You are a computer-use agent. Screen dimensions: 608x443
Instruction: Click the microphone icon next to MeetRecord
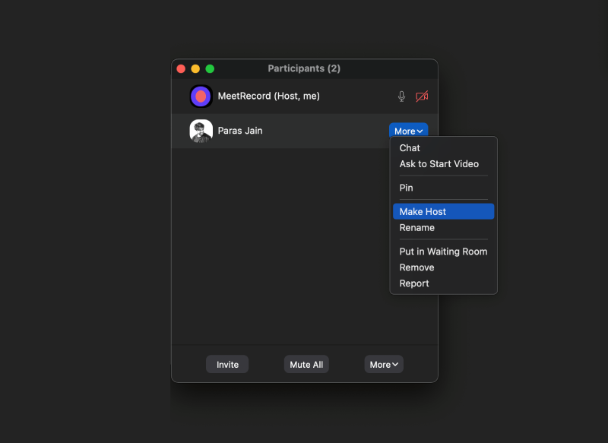[x=401, y=96]
